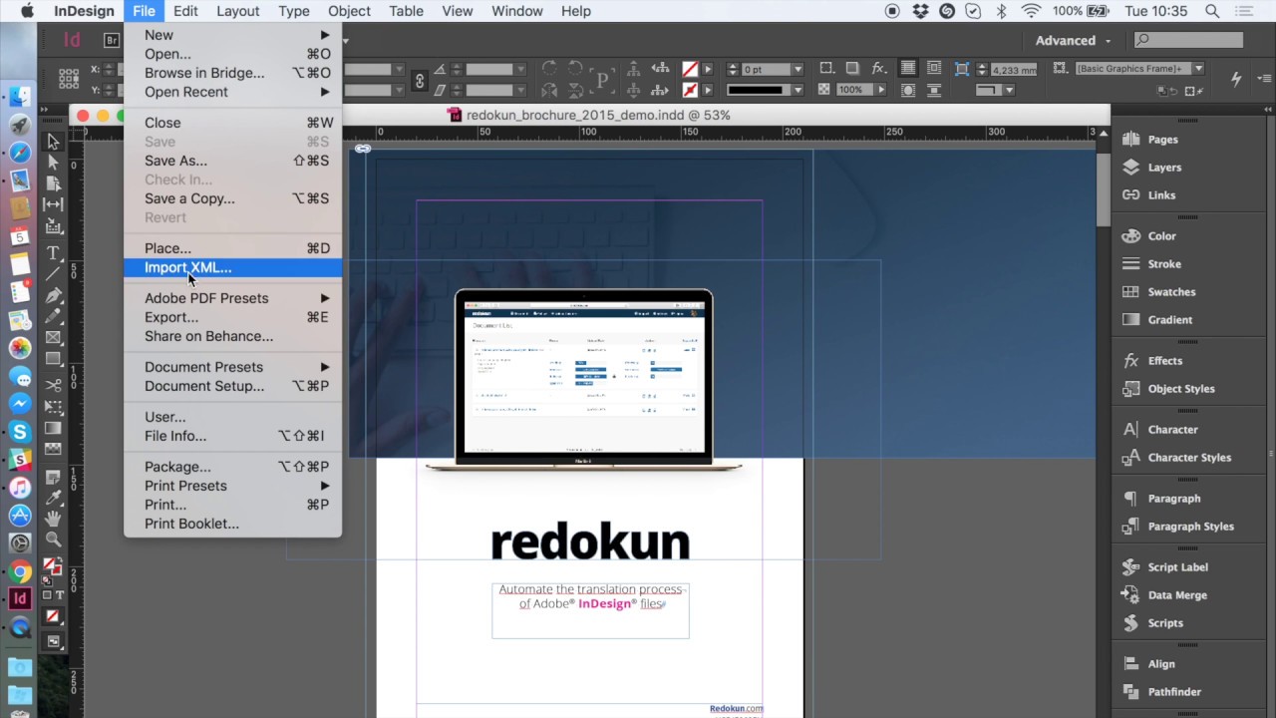Toggle Apply None color button in toolbox
Viewport: 1276px width, 718px height.
point(54,616)
